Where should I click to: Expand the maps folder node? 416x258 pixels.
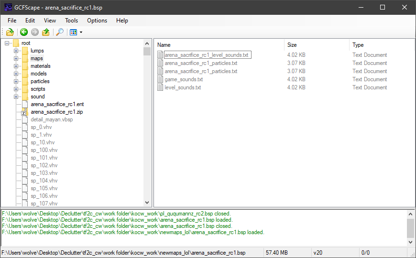(x=16, y=58)
